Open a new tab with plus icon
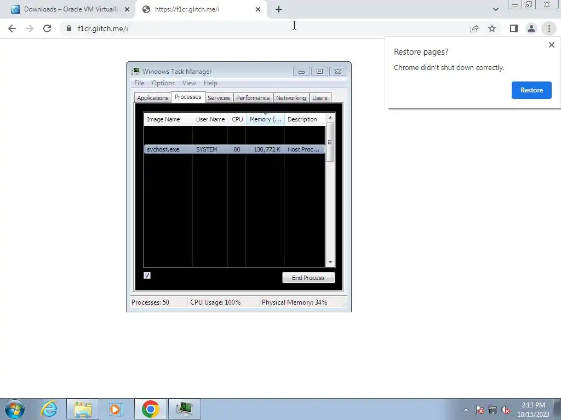Screen dimensions: 561x420 click(279, 9)
